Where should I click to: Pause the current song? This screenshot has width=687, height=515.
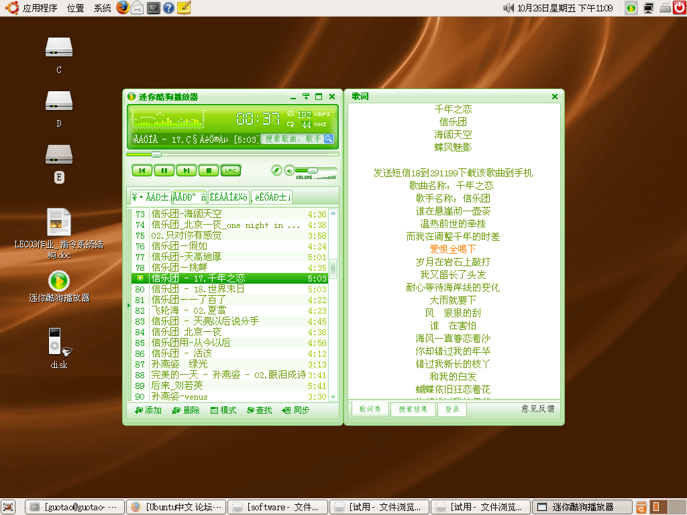pos(164,170)
